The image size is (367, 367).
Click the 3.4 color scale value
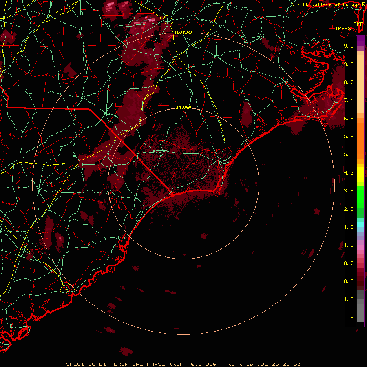349,191
